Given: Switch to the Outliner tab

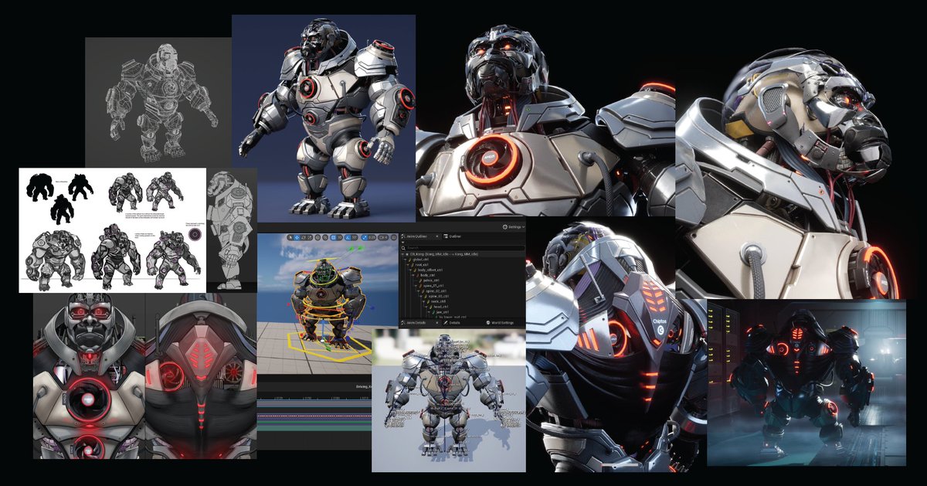Looking at the screenshot, I should [x=452, y=236].
